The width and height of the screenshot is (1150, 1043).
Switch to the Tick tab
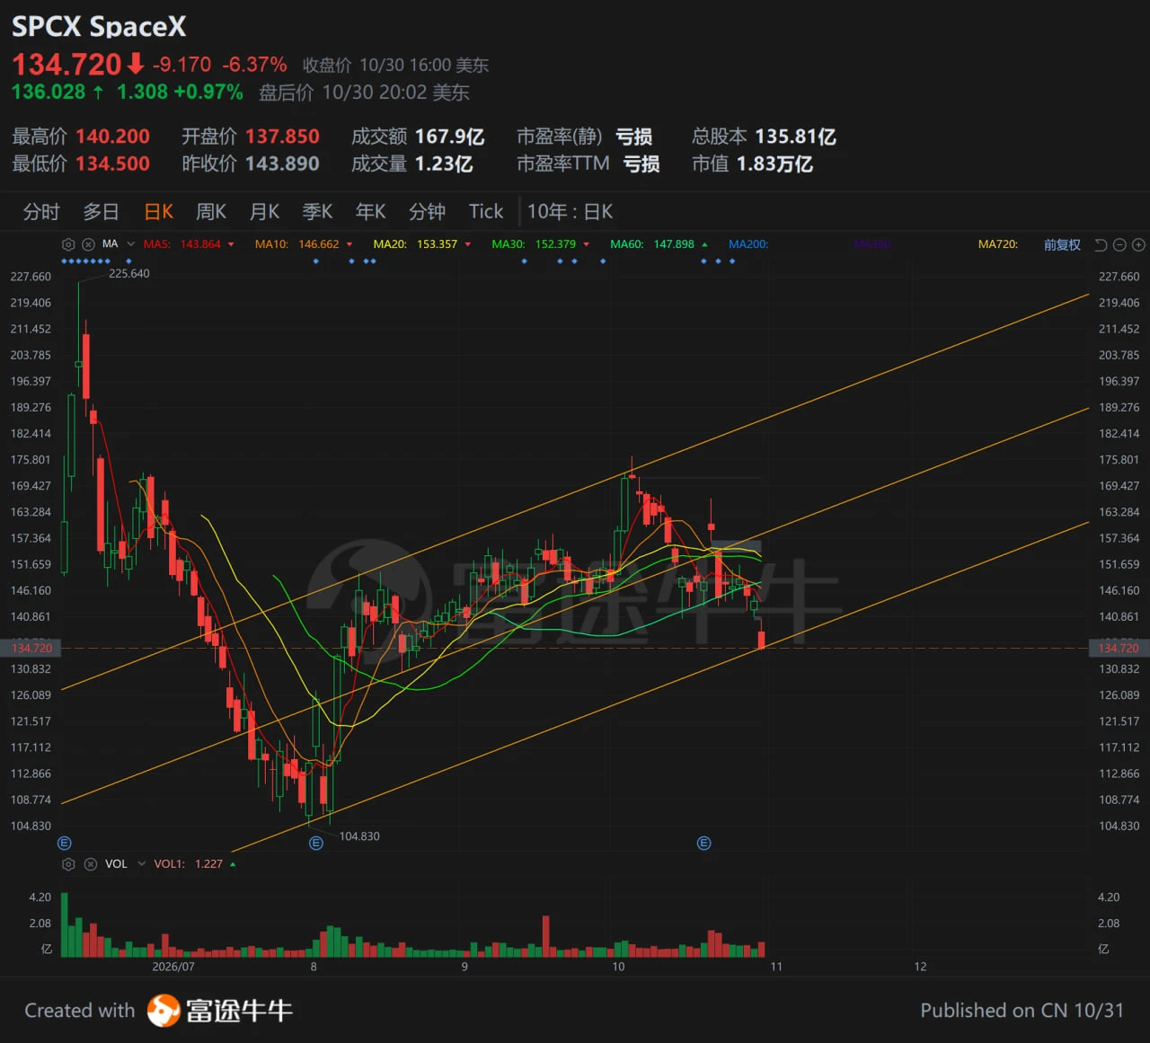(x=486, y=212)
